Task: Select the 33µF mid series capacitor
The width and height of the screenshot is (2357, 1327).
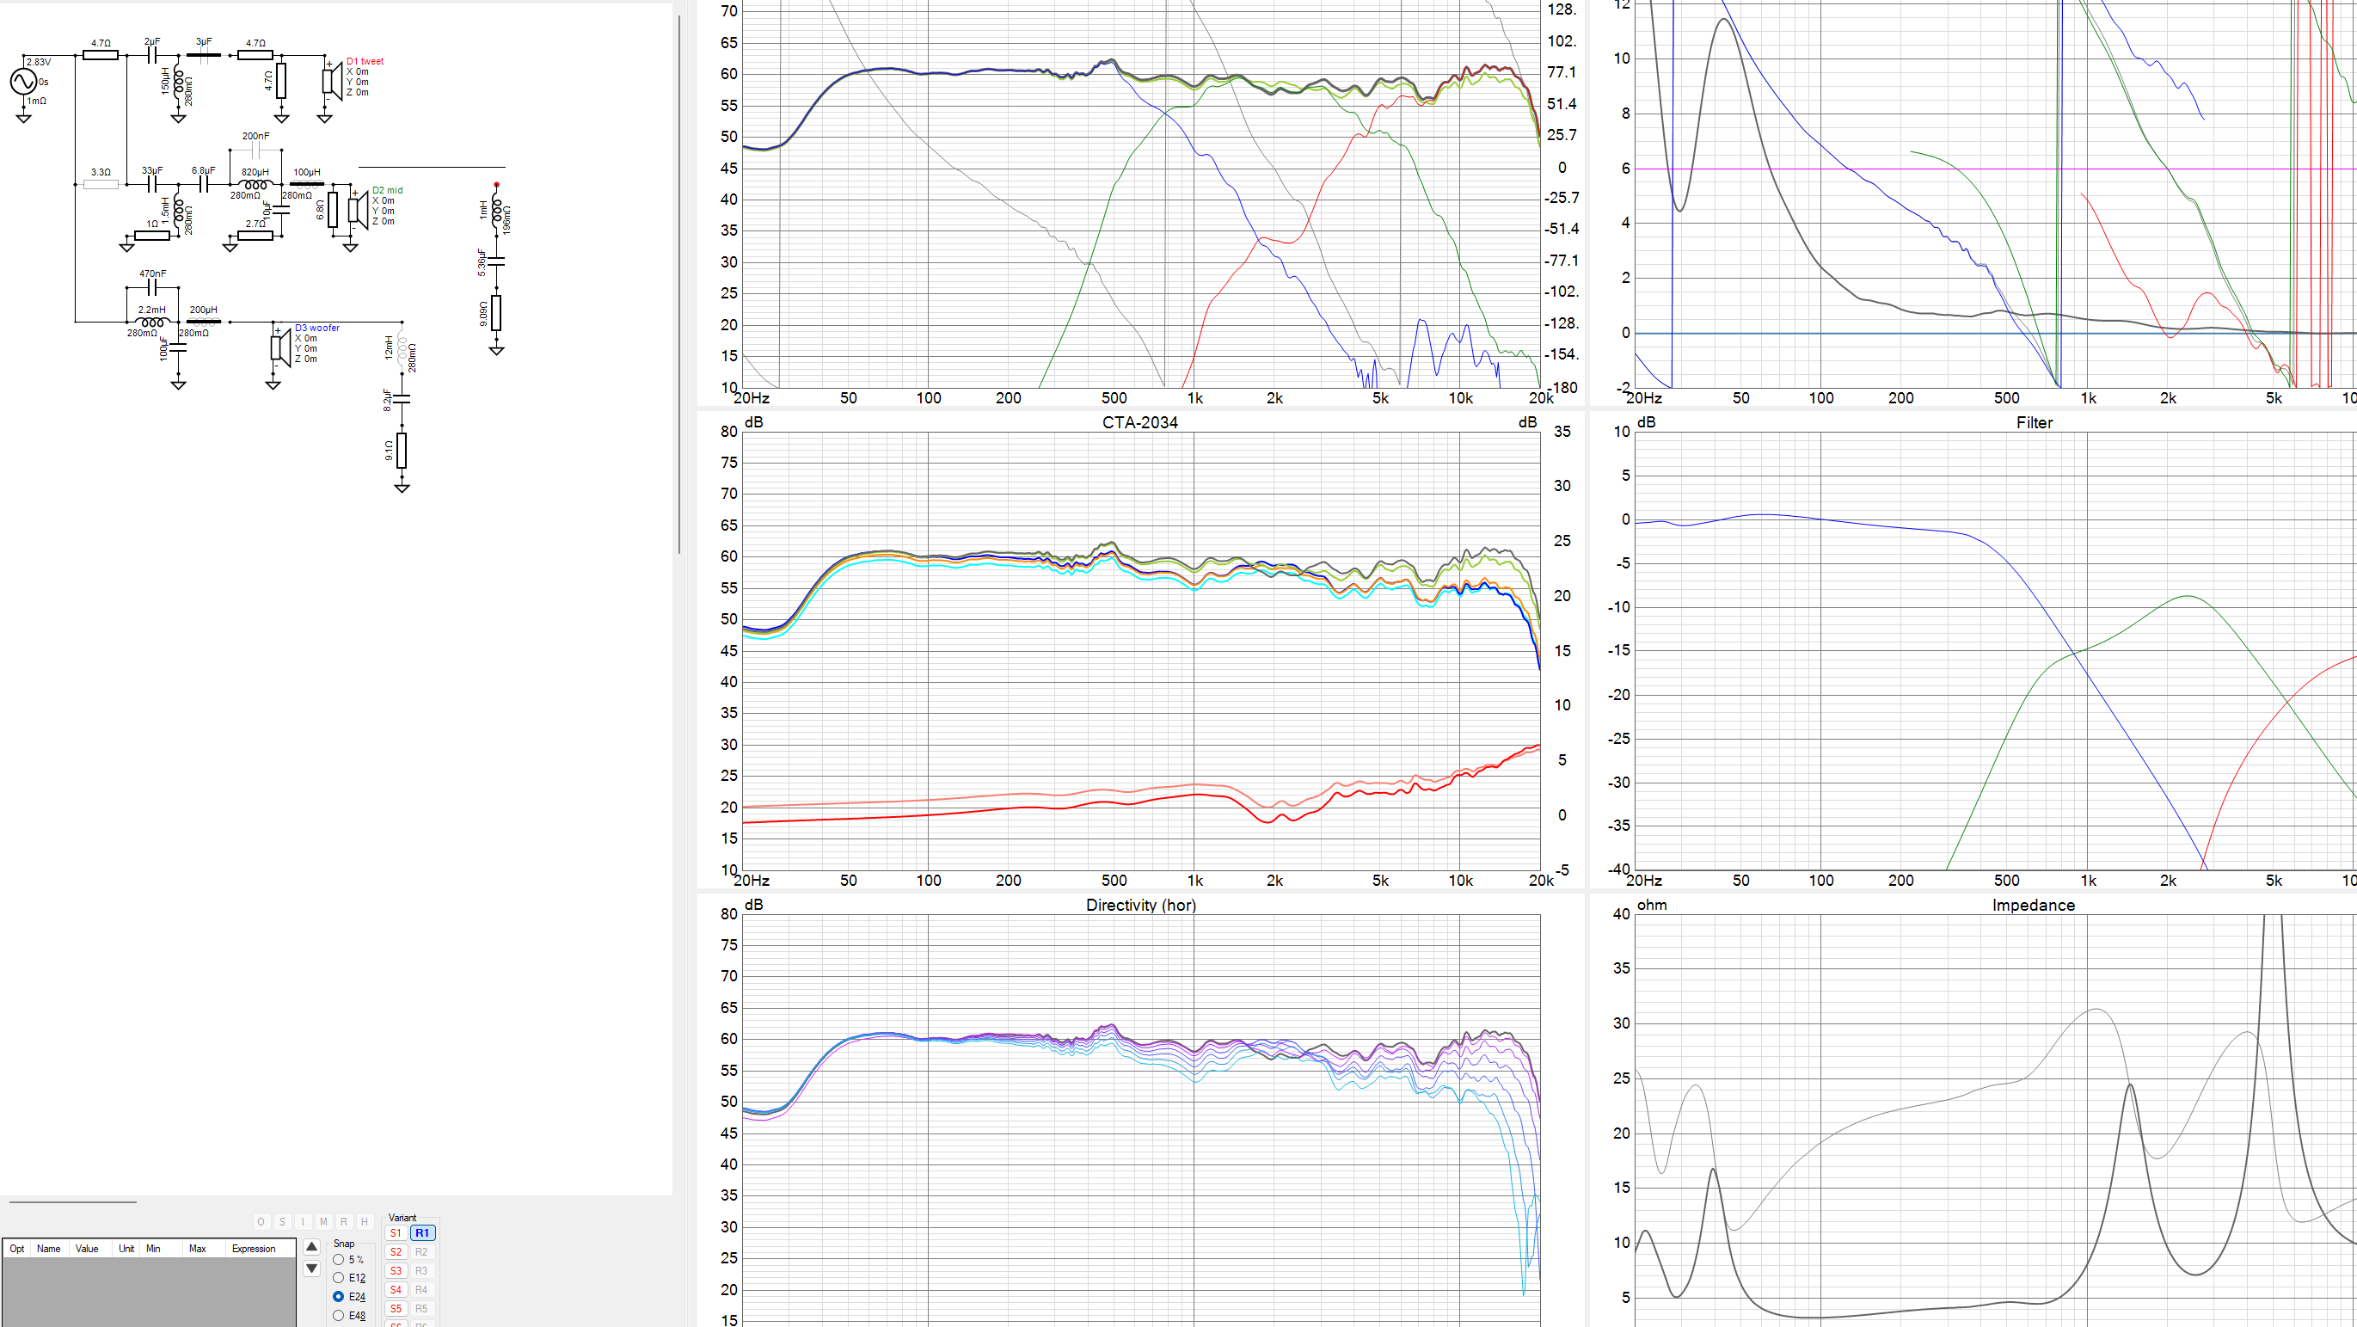Action: [153, 184]
